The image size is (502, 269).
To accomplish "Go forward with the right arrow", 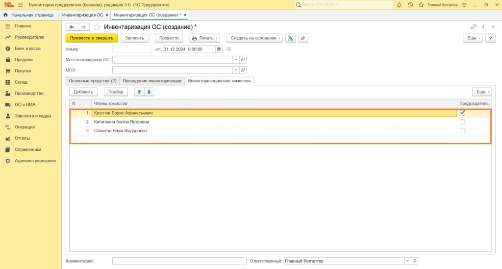I will tap(83, 27).
